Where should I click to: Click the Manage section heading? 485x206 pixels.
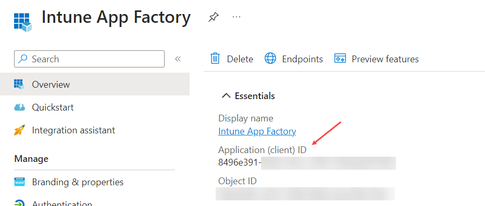click(x=31, y=159)
